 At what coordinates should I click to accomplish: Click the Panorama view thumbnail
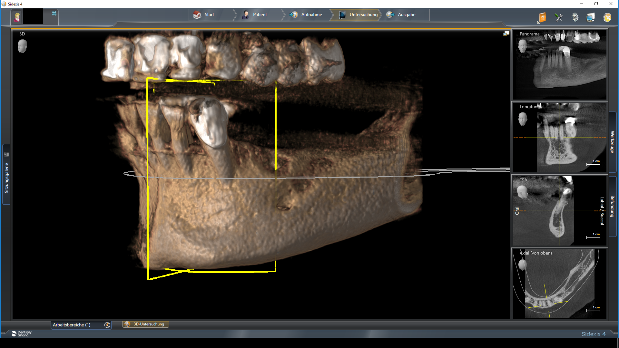pyautogui.click(x=559, y=64)
